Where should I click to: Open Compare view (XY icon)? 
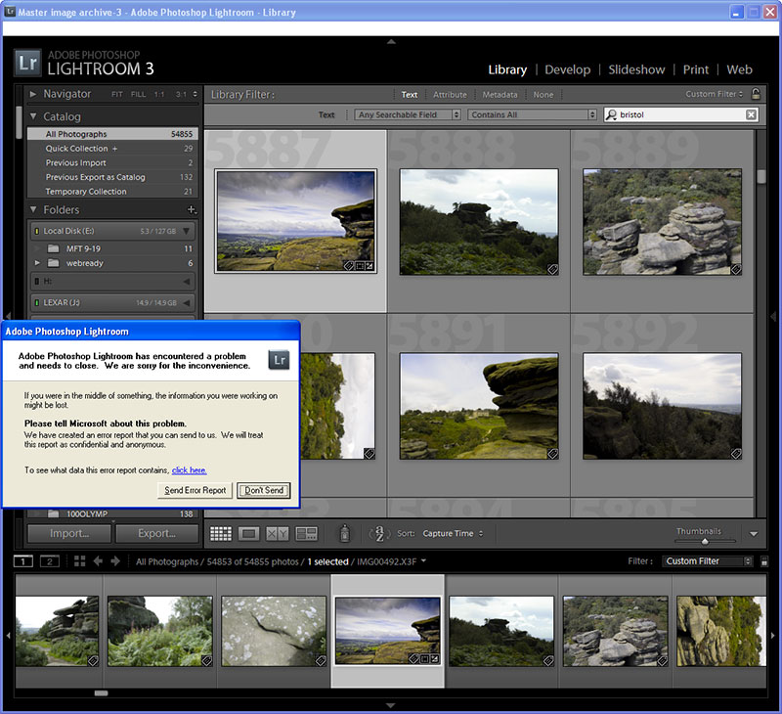coord(278,534)
